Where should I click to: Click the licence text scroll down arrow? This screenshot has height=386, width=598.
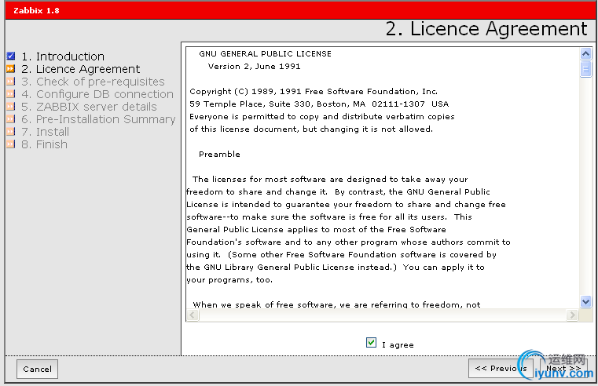pos(585,301)
